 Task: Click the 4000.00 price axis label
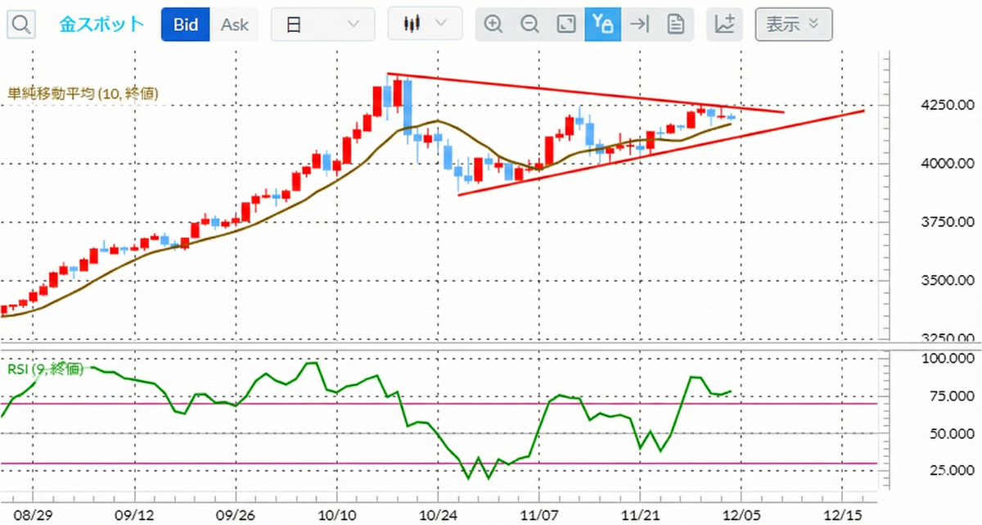(x=949, y=164)
